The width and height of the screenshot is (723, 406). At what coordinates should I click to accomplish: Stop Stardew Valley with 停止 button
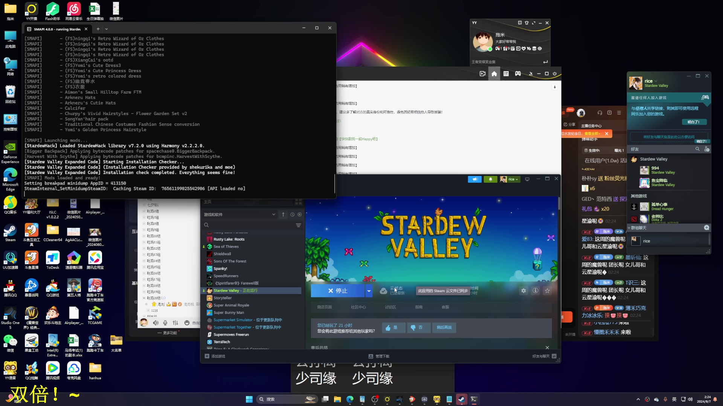click(x=338, y=291)
